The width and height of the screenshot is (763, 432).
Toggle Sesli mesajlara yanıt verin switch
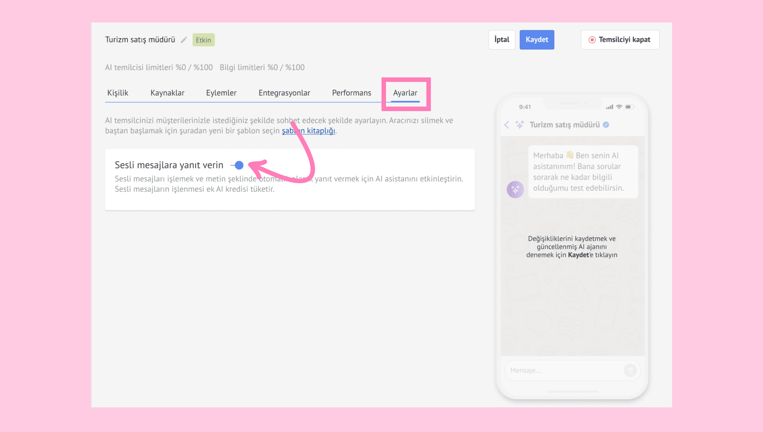tap(237, 165)
